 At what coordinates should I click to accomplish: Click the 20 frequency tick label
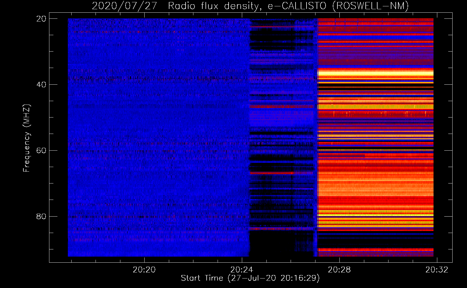coord(41,19)
